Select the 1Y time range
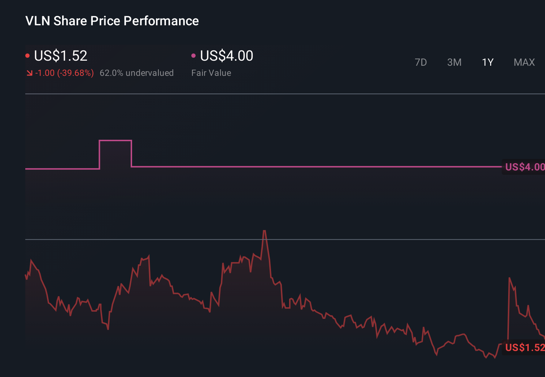 click(x=487, y=62)
